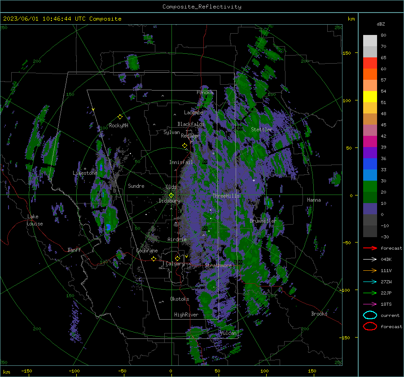
Task: Click the Innisfail city label
Action: tap(181, 162)
